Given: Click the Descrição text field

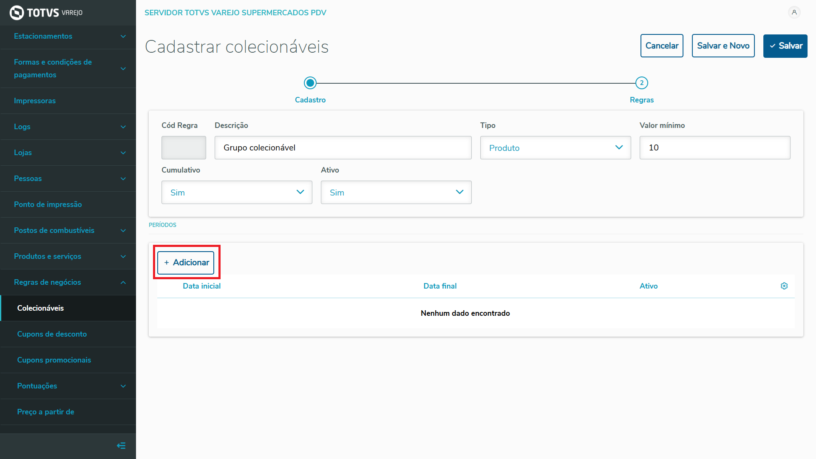Looking at the screenshot, I should pos(343,148).
